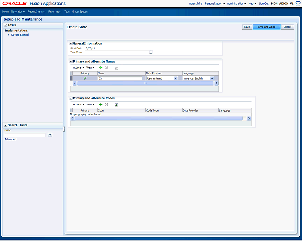Open the Data Provider 'User entered' dropdown

[x=176, y=78]
